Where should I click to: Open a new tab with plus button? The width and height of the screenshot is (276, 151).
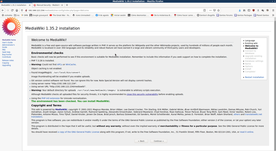(67, 5)
